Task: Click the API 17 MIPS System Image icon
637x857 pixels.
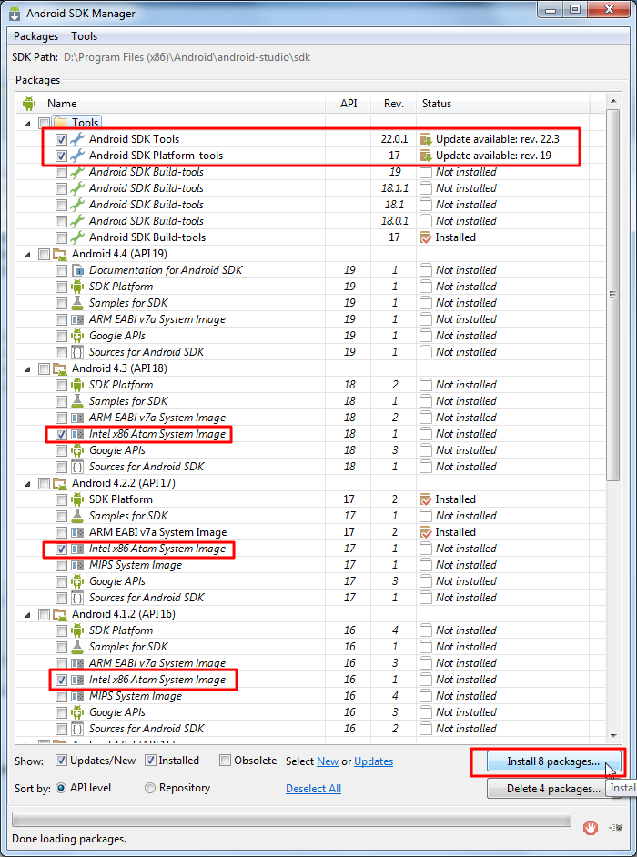Action: (77, 565)
